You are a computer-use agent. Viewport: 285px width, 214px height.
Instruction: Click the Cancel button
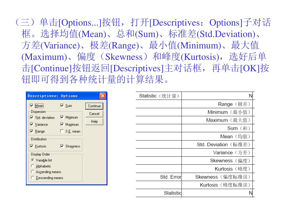(94, 114)
